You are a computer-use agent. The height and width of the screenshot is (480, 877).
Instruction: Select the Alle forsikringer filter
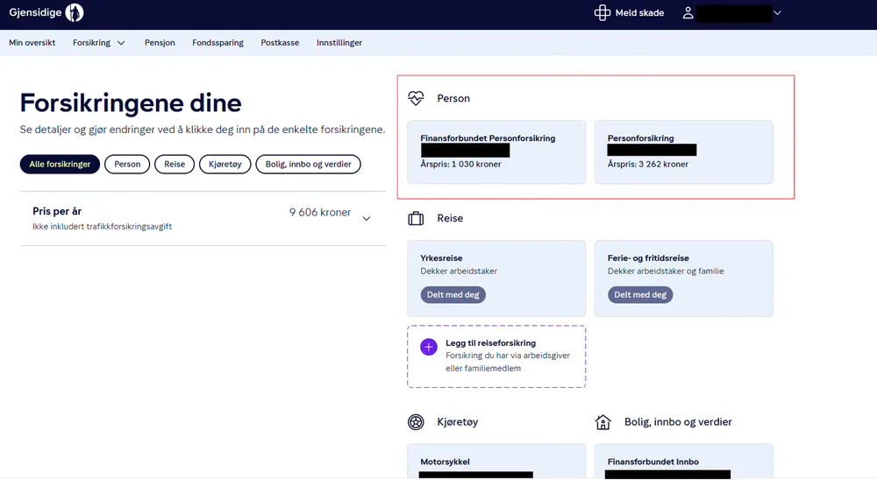(60, 165)
